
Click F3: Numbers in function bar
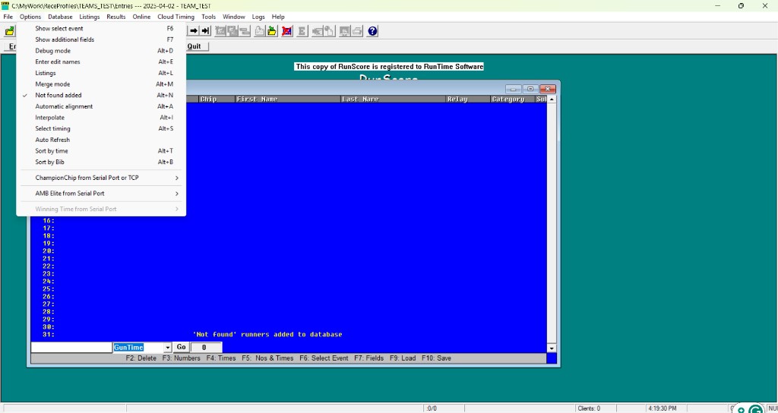tap(181, 358)
